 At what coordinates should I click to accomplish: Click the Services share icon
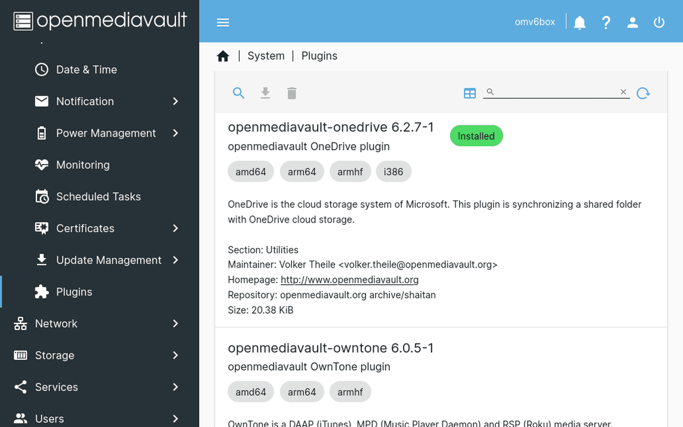click(x=20, y=387)
